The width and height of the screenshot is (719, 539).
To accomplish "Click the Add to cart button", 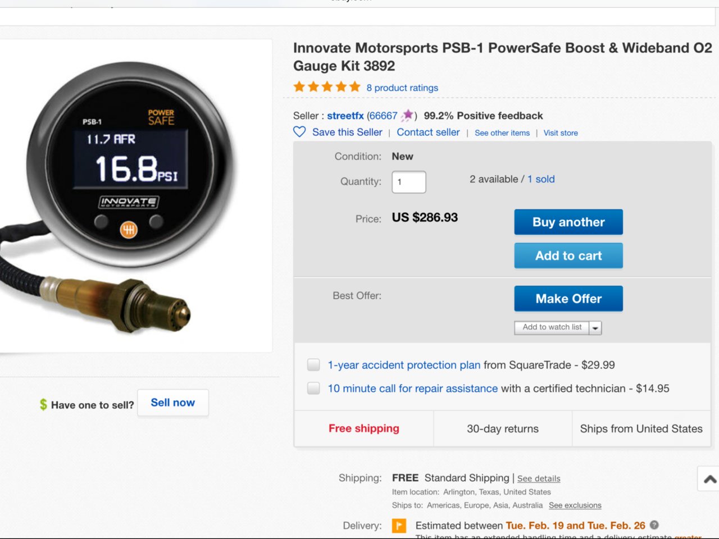I will (568, 255).
